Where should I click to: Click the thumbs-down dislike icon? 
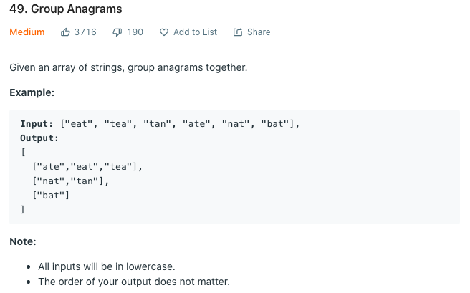click(117, 32)
